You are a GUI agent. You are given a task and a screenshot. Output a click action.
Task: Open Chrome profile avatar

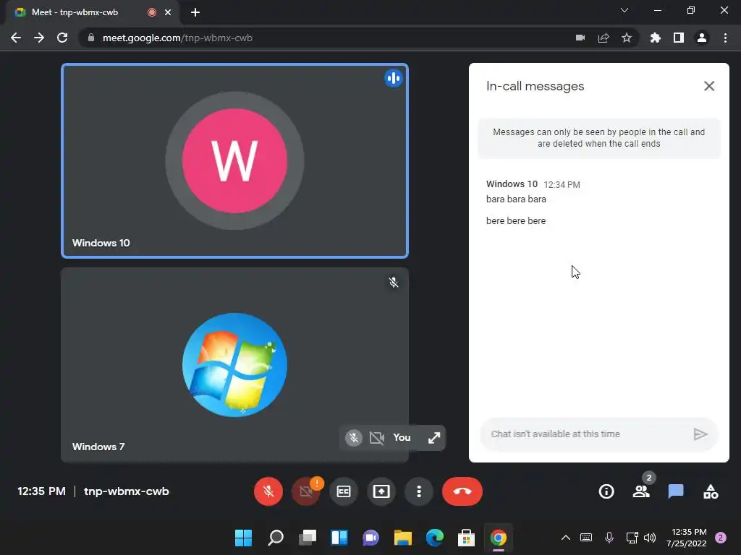[x=702, y=38]
